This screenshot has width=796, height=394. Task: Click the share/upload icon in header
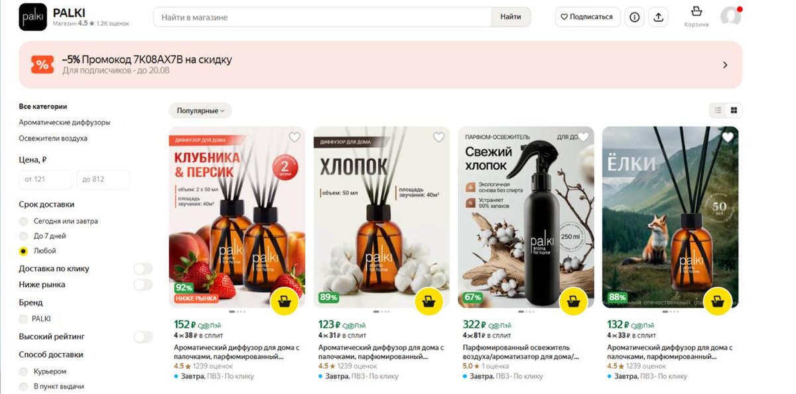(659, 17)
